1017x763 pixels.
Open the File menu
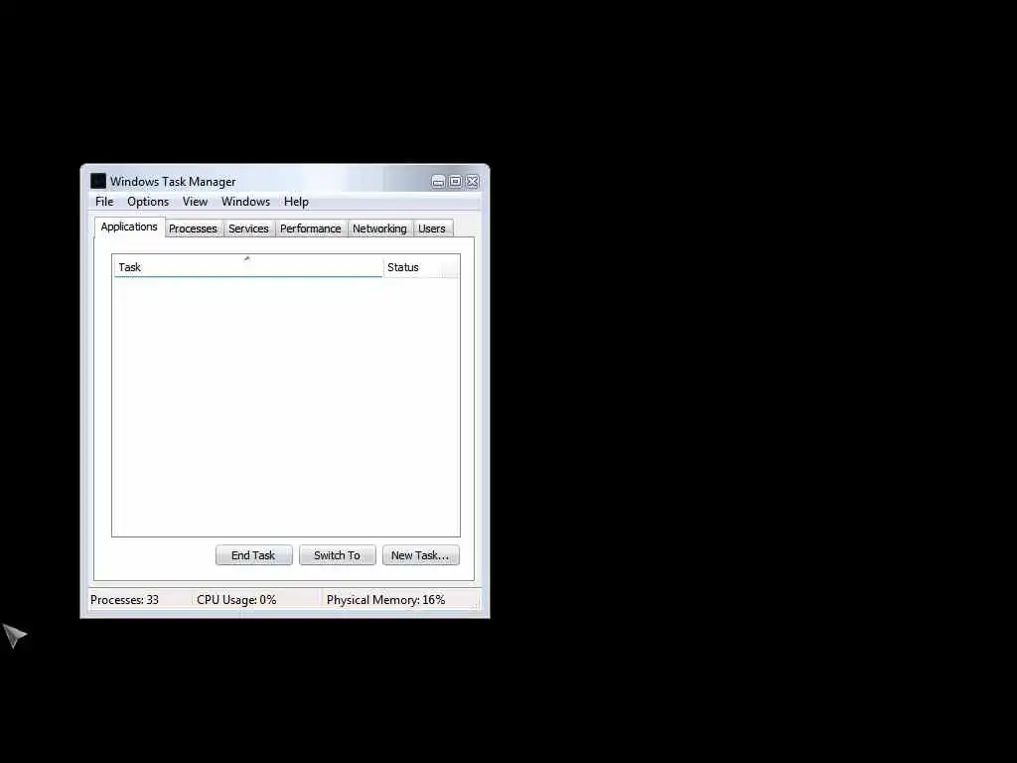[x=103, y=202]
